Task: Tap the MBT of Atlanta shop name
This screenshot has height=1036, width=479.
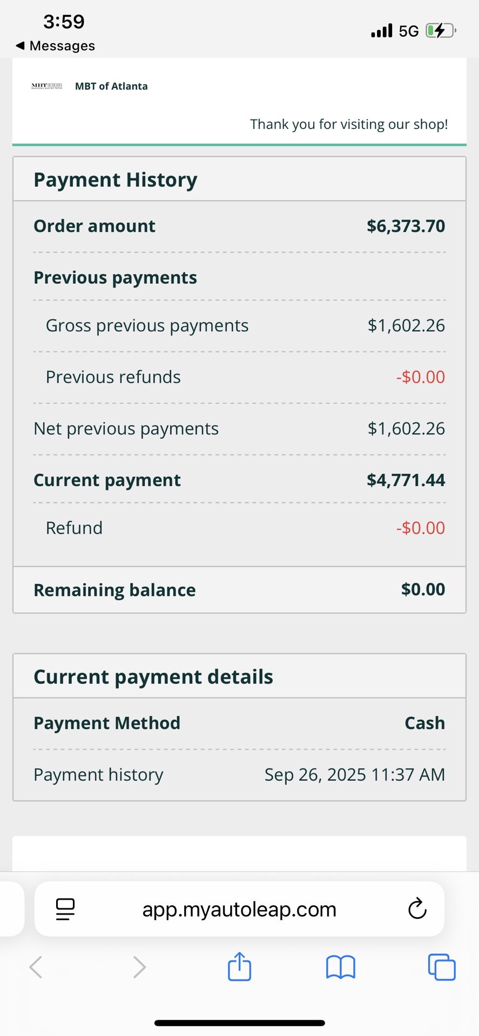Action: pyautogui.click(x=111, y=86)
